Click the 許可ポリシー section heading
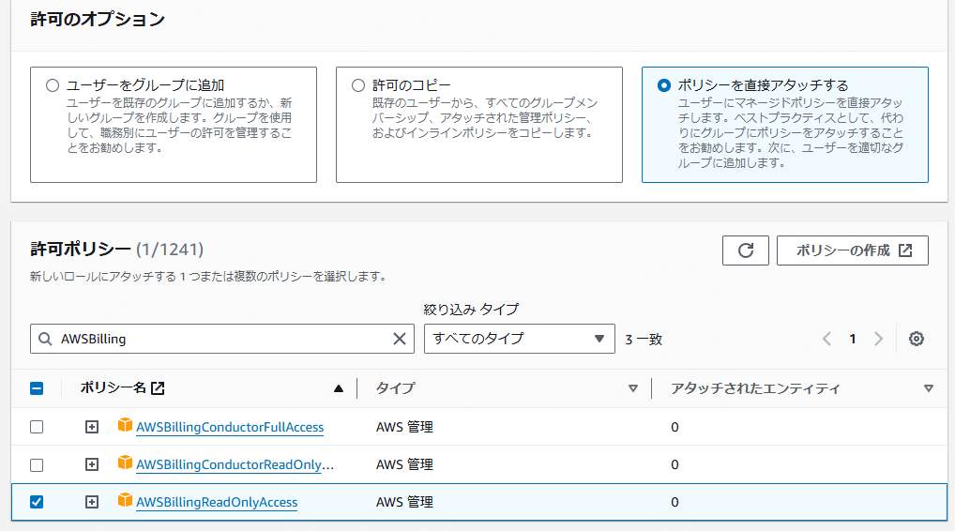The height and width of the screenshot is (531, 955). [x=81, y=249]
